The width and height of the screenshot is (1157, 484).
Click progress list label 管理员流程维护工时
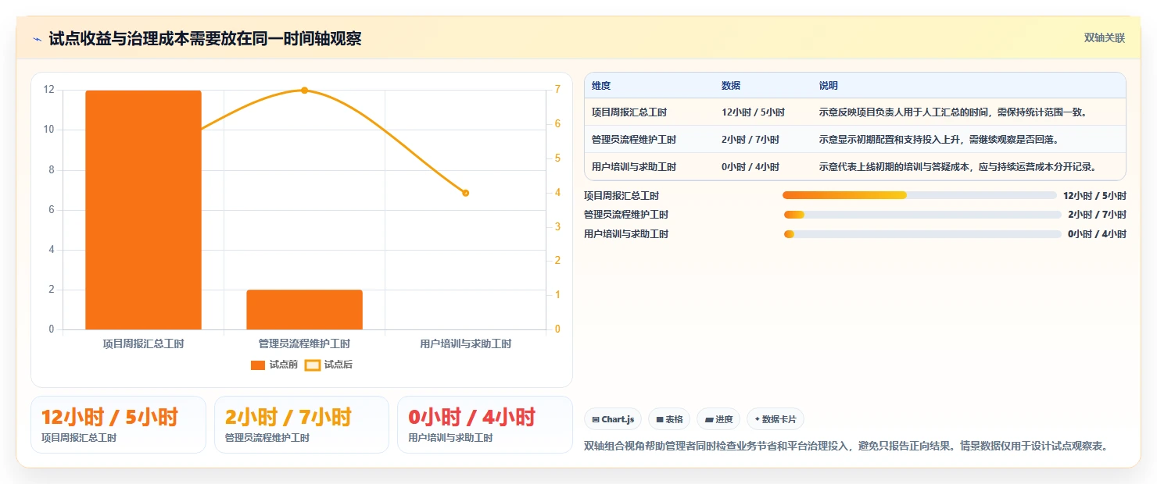tap(626, 215)
